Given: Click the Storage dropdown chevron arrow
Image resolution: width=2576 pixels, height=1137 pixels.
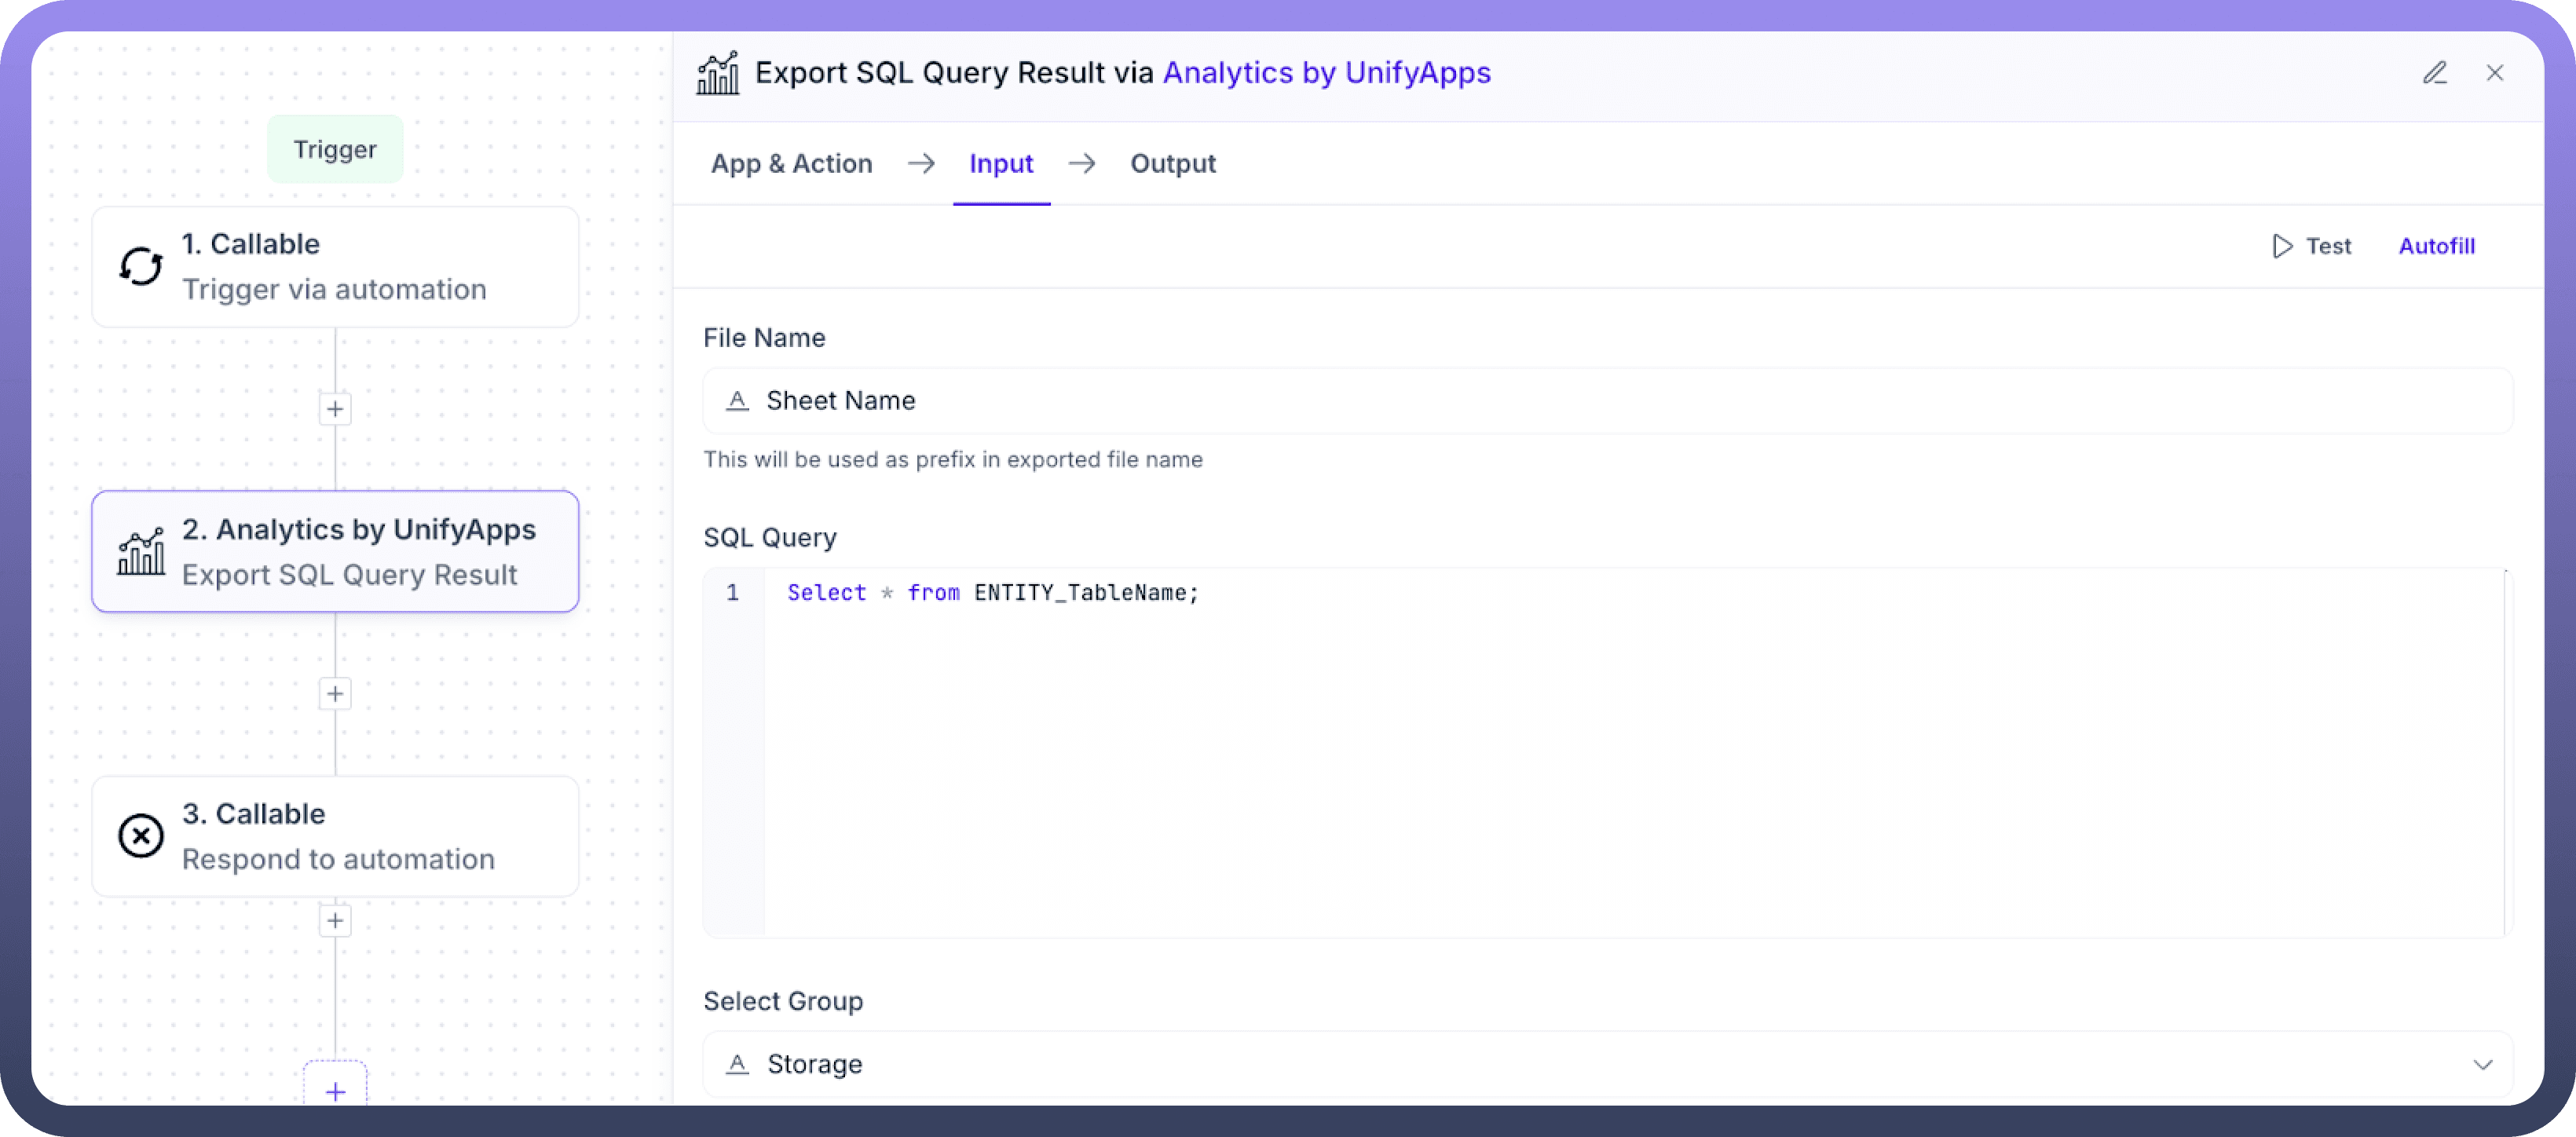Looking at the screenshot, I should click(2482, 1064).
